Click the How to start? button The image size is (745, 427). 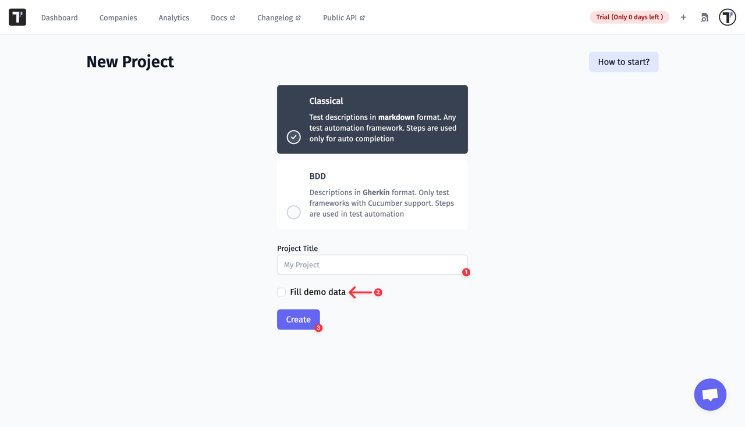pyautogui.click(x=623, y=62)
